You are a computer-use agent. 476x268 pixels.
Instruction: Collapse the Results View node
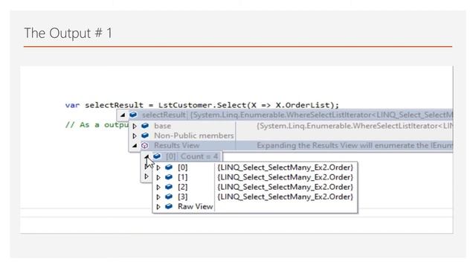point(135,146)
